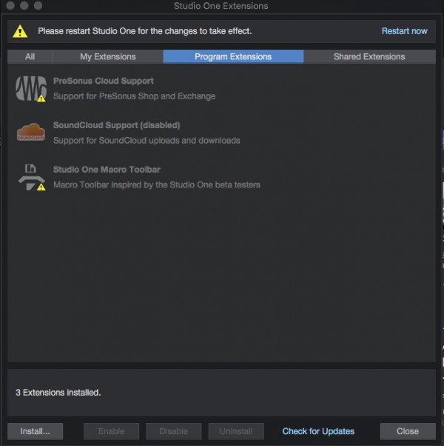Switch to the All tab

coord(30,56)
